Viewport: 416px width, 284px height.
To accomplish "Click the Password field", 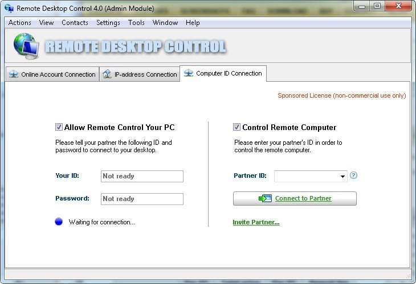I will click(142, 199).
